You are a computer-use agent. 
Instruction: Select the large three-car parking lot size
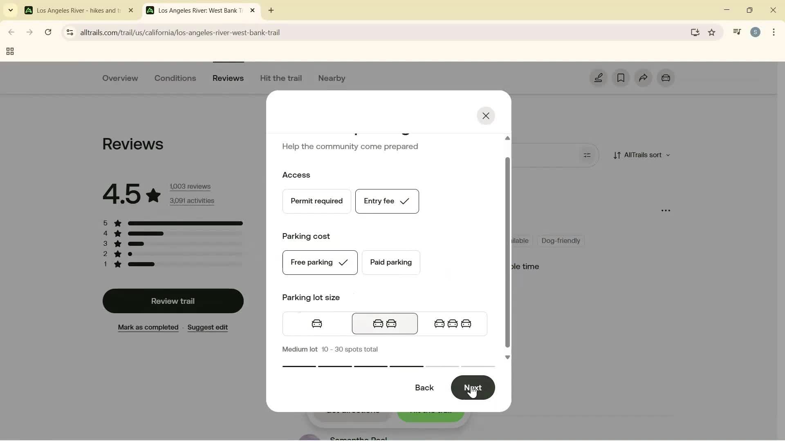click(453, 323)
